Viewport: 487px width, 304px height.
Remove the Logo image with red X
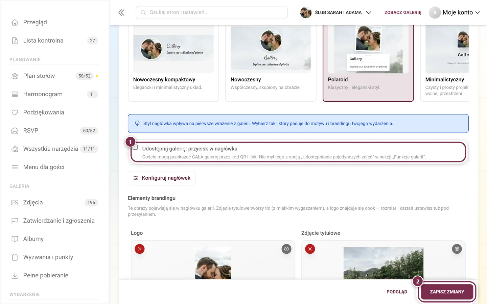[140, 249]
